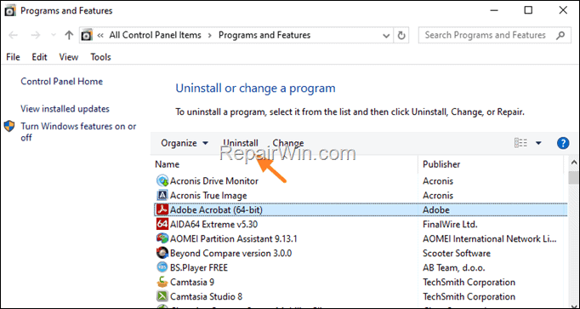Screen dimensions: 580x309
Task: Expand the view options dropdown arrow
Action: 538,143
